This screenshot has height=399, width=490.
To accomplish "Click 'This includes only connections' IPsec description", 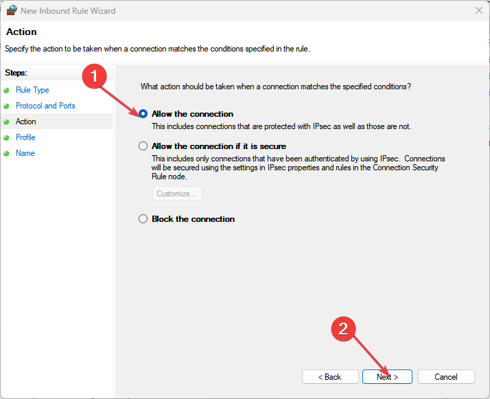I will [x=299, y=168].
